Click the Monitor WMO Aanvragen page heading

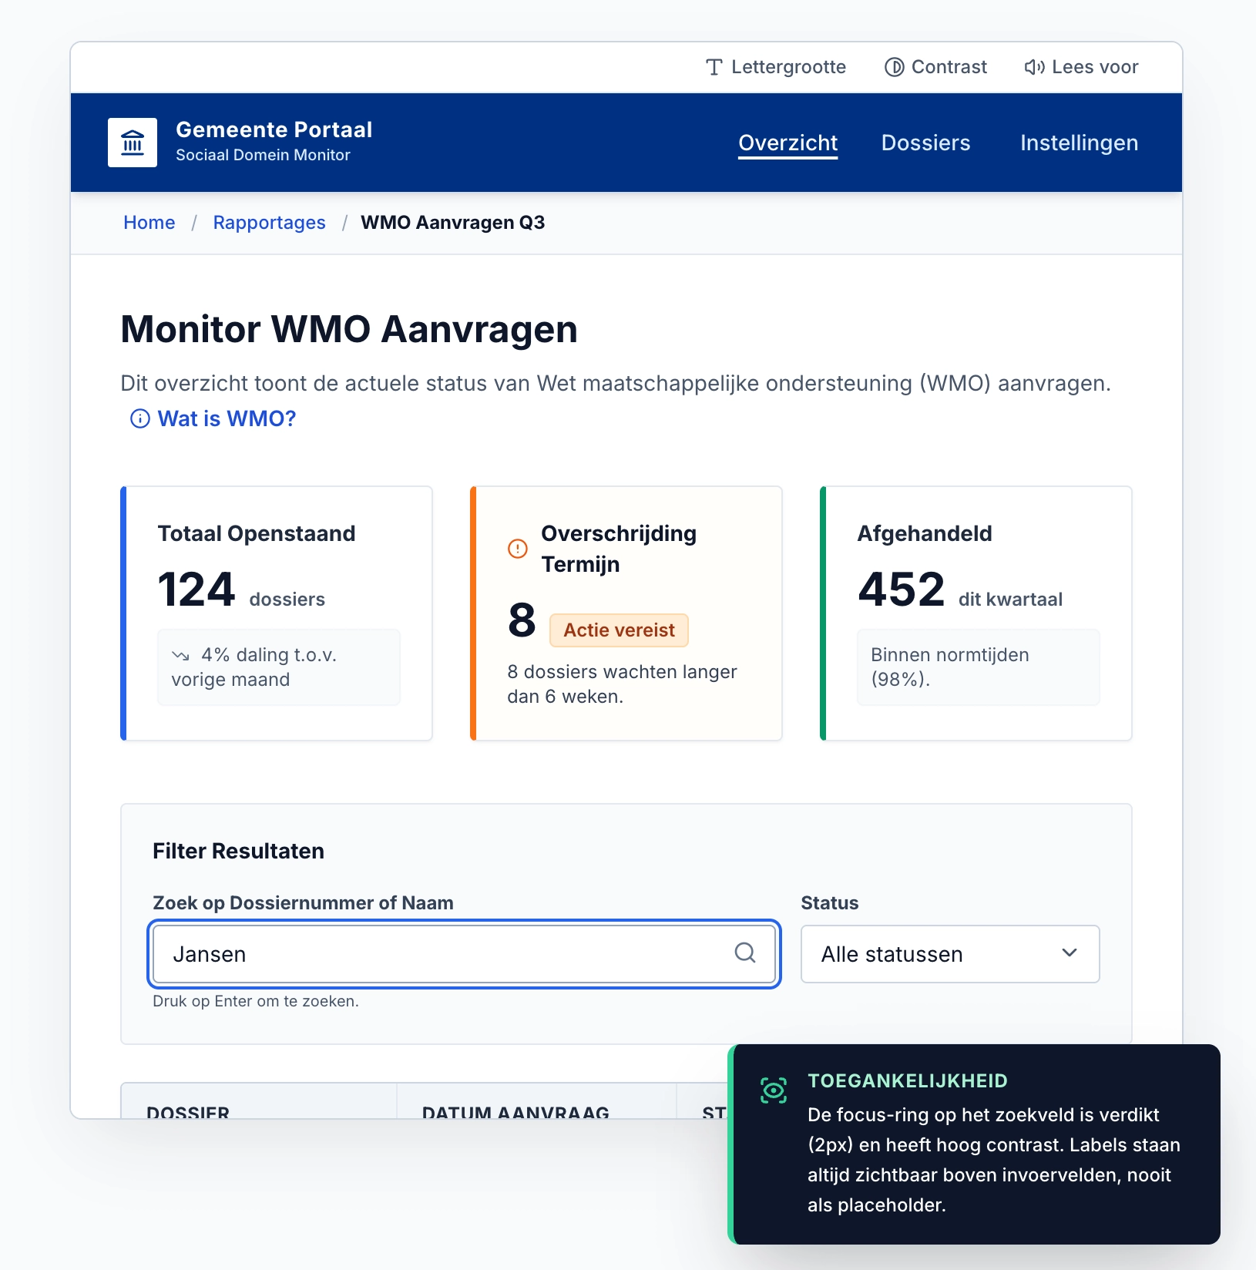[349, 329]
